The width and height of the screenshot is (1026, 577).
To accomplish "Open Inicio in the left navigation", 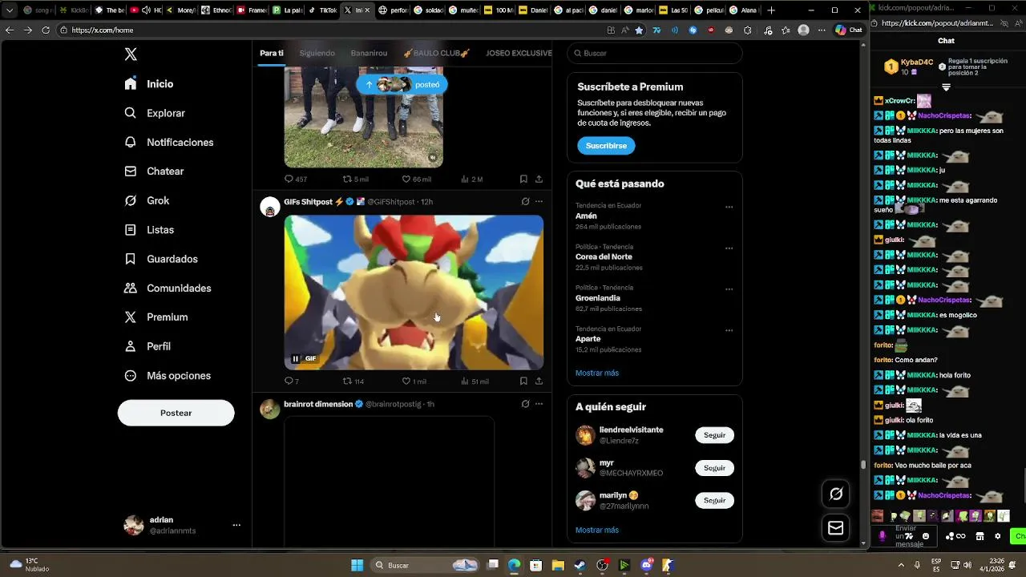I will [149, 84].
